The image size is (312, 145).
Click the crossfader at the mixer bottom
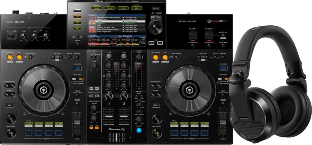(x=116, y=137)
